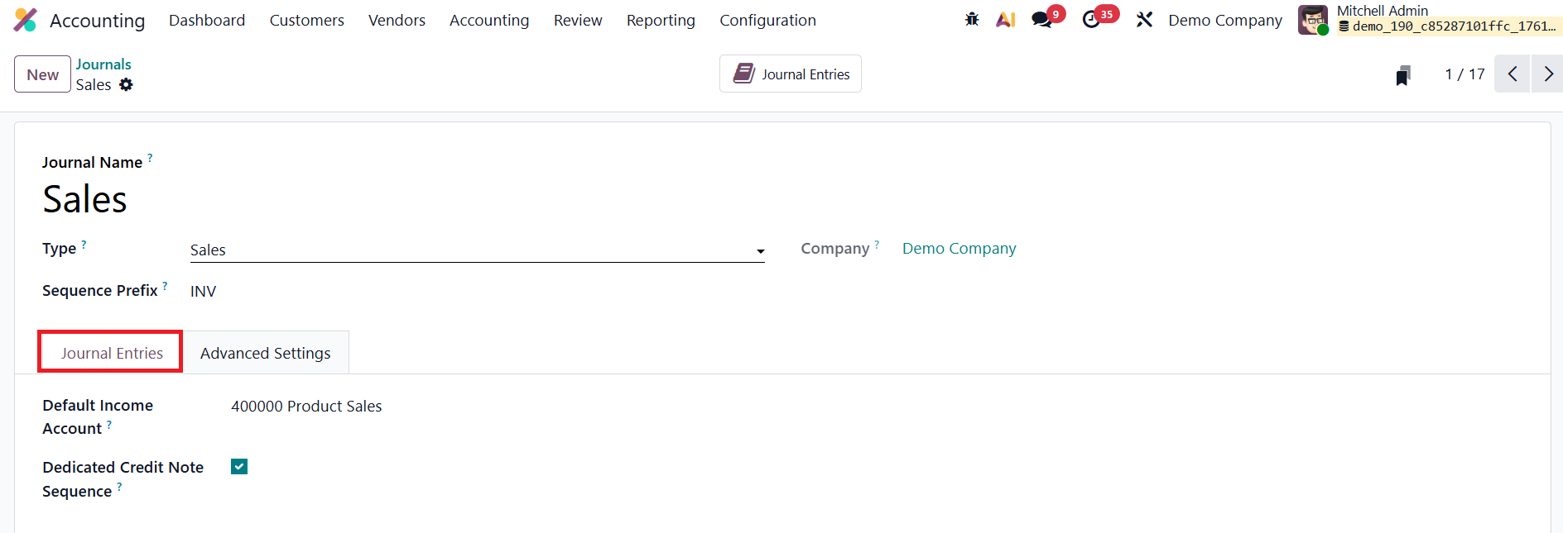Open the Reporting menu
1563x533 pixels.
point(661,20)
